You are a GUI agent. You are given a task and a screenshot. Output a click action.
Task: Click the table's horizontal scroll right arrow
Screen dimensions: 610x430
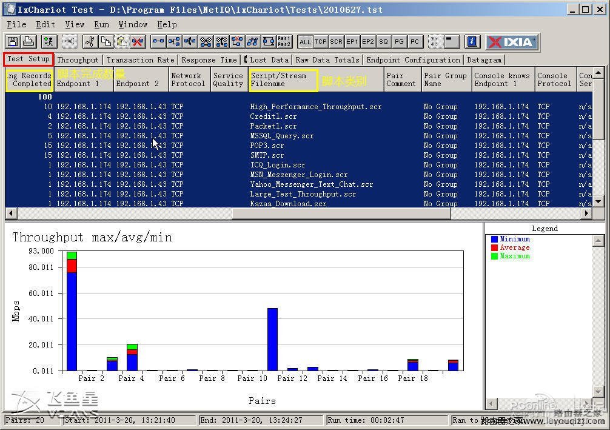coord(587,213)
